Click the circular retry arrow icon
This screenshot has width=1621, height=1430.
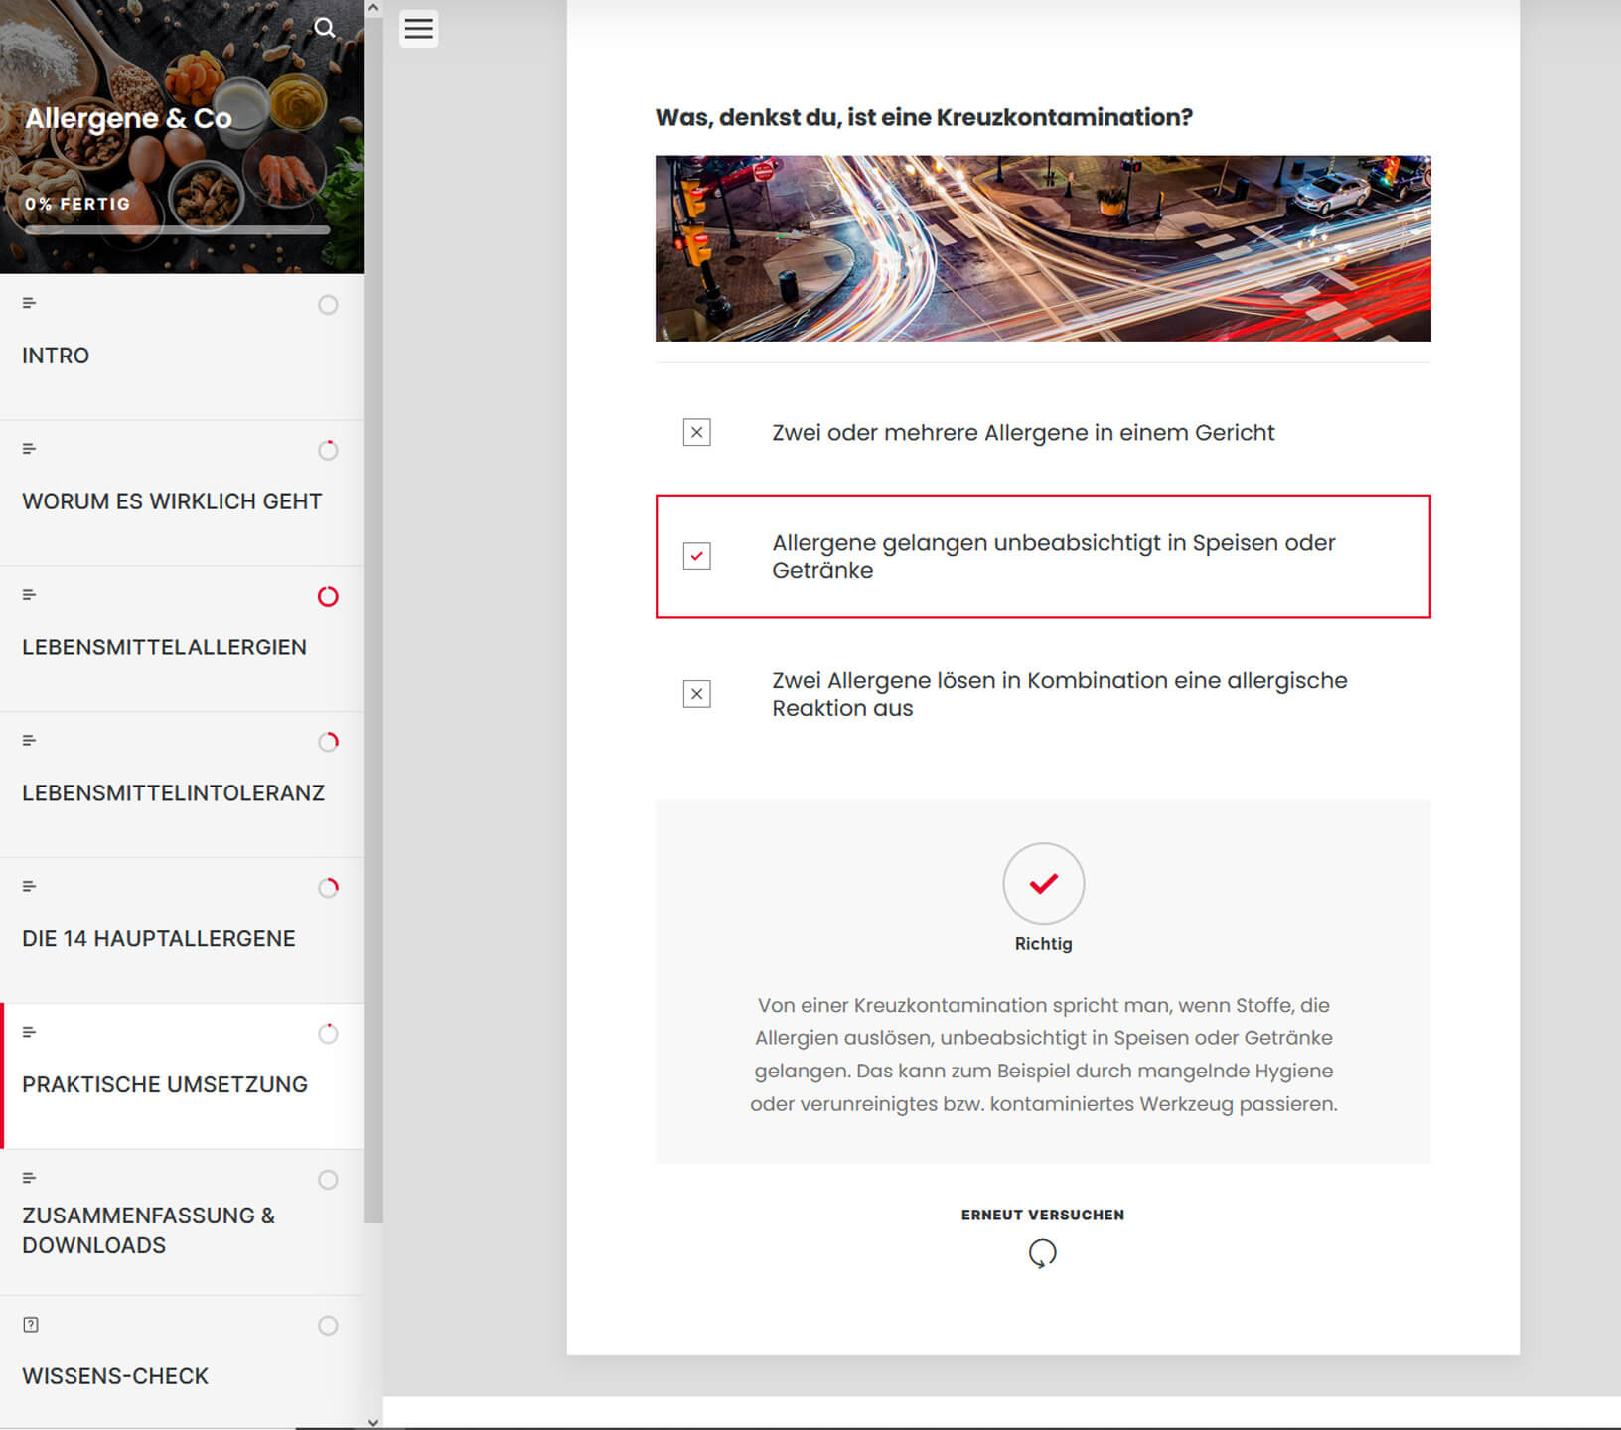coord(1042,1253)
